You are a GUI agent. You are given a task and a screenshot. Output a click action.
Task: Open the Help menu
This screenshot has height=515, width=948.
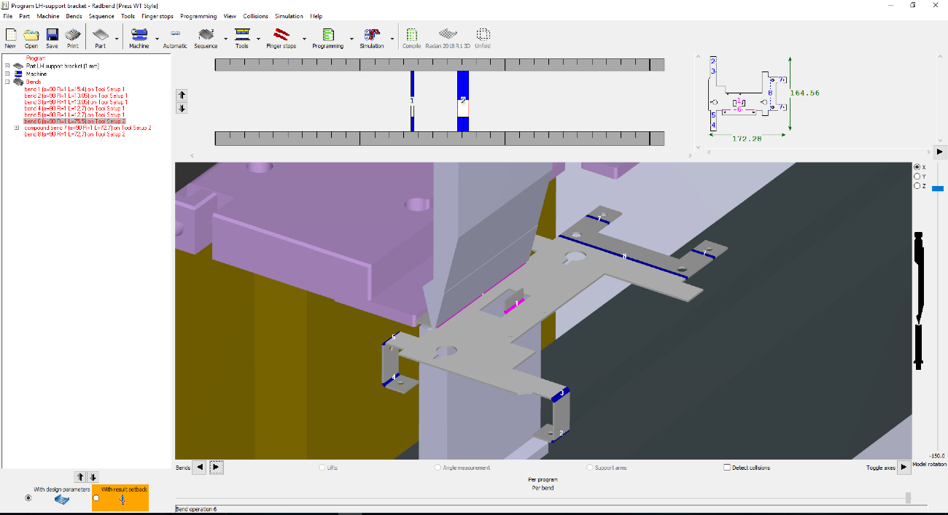(x=316, y=16)
